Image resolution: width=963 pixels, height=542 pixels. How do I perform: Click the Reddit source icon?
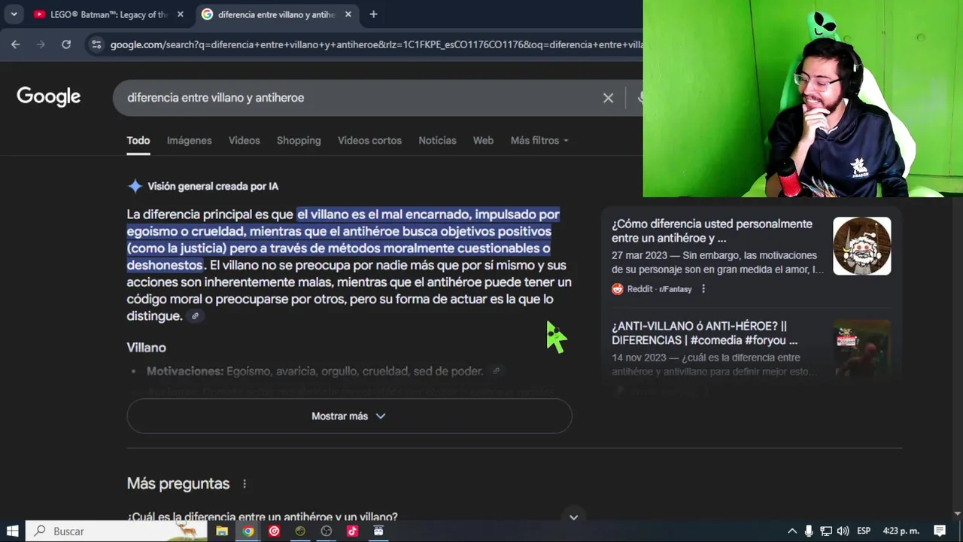(x=618, y=289)
